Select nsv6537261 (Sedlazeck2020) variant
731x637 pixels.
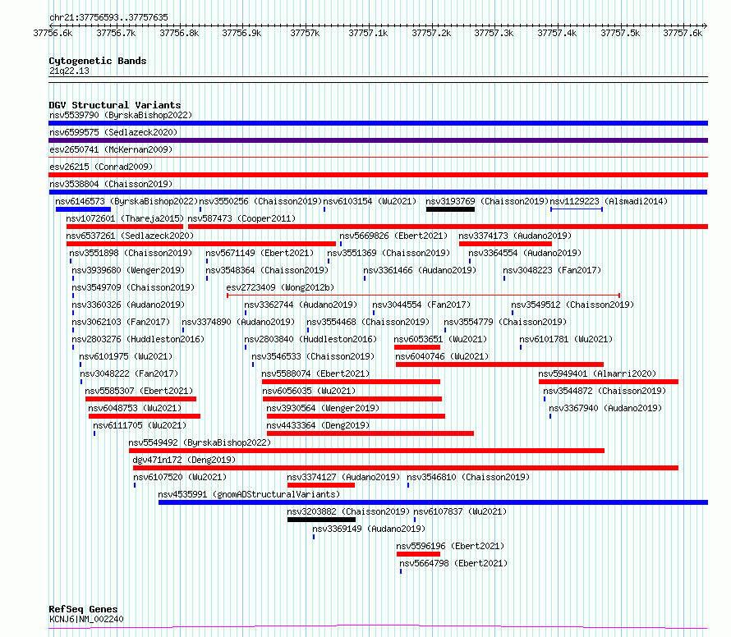click(130, 236)
